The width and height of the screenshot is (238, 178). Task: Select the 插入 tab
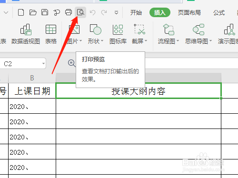(160, 12)
